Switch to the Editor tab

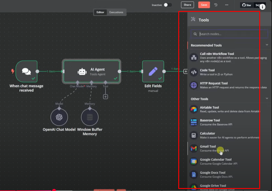coord(100,12)
